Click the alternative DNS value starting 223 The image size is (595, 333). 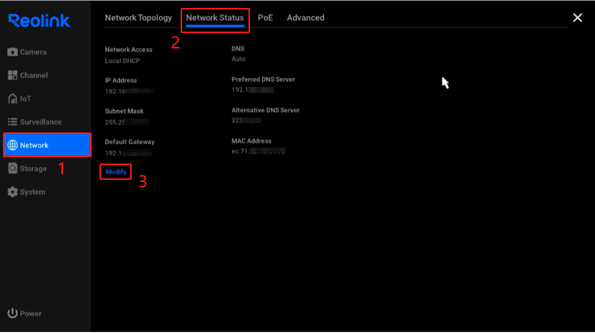[247, 120]
